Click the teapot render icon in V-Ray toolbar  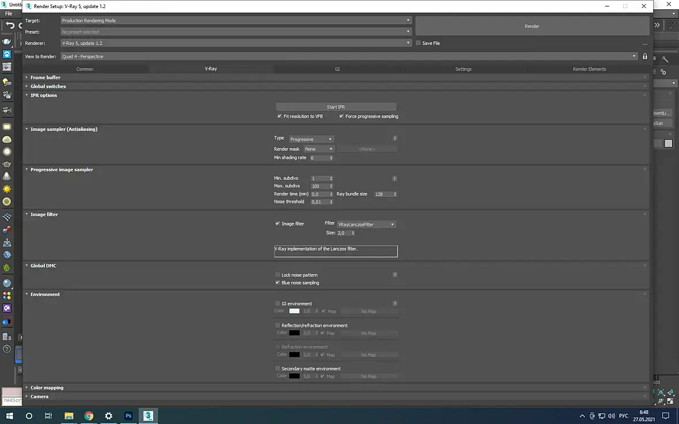tap(7, 41)
